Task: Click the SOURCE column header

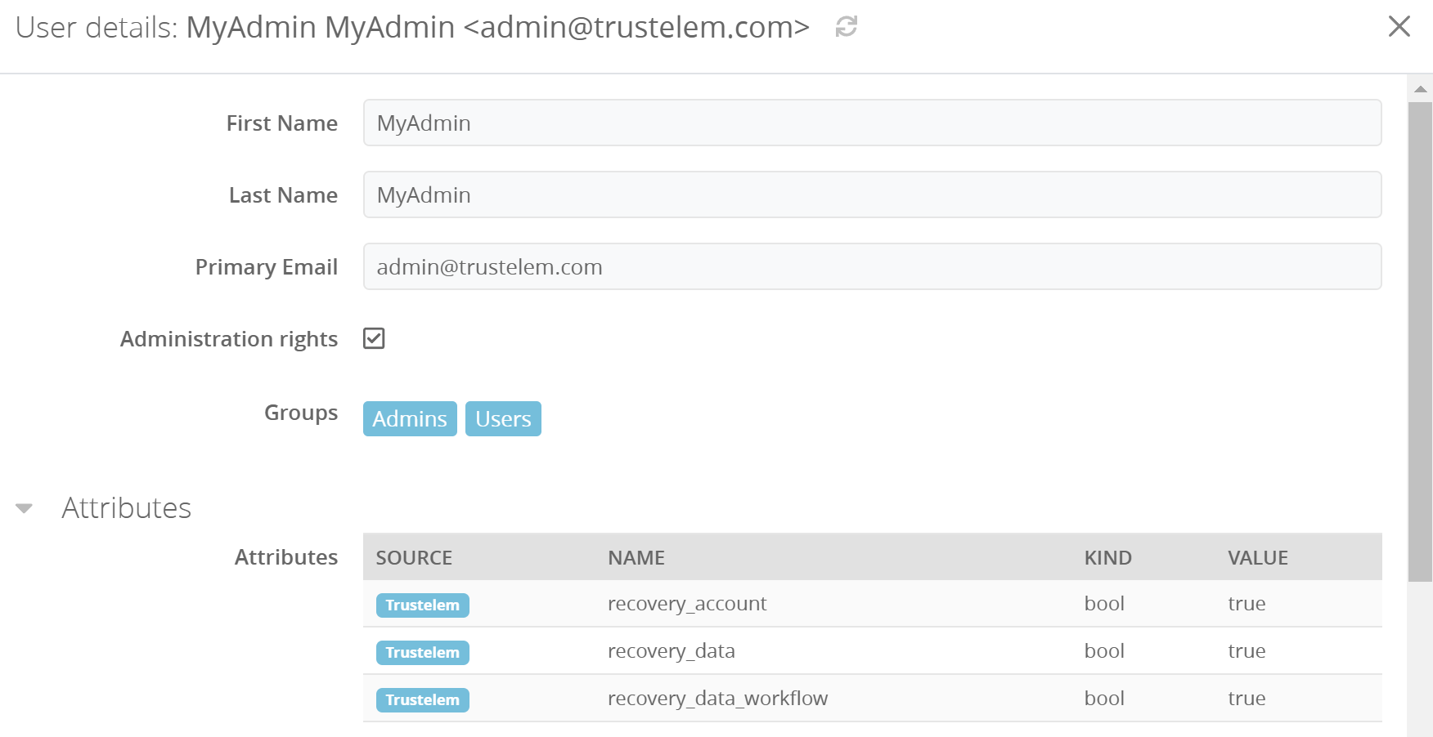Action: 414,558
